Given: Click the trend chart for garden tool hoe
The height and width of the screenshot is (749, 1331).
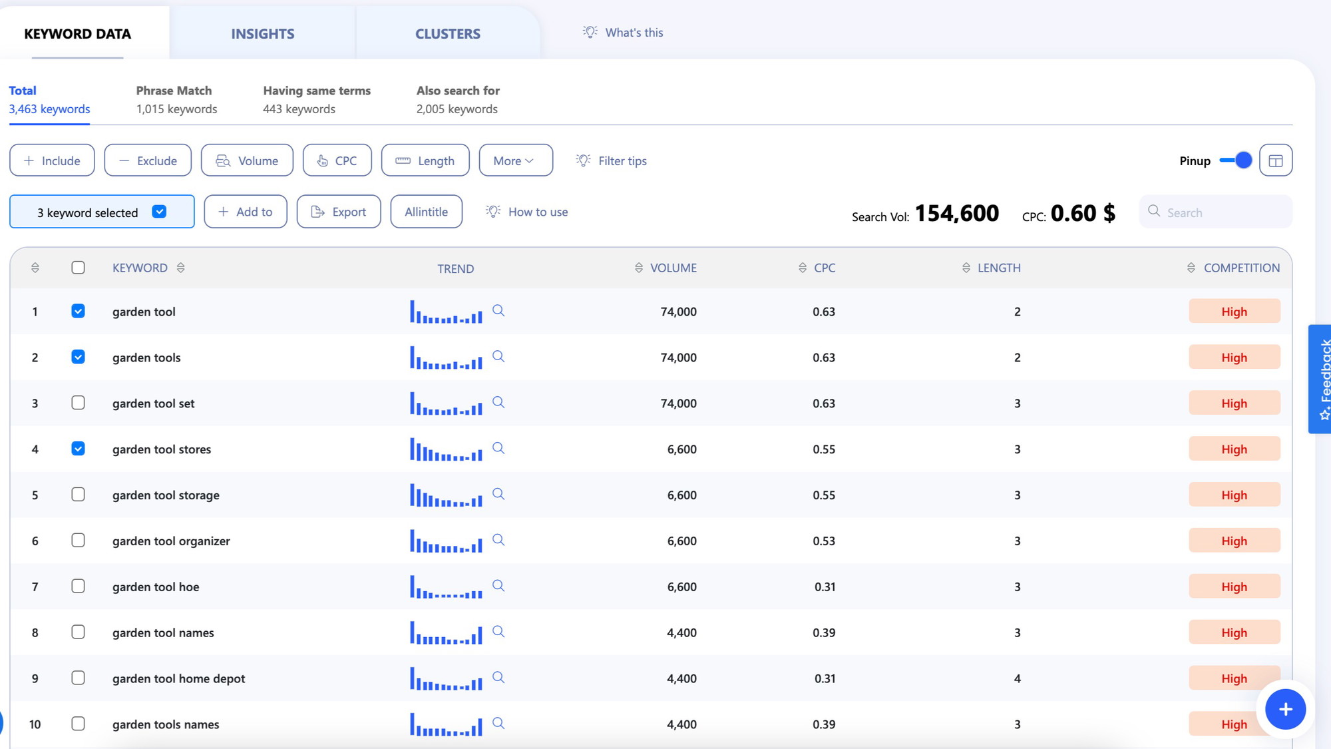Looking at the screenshot, I should point(446,587).
